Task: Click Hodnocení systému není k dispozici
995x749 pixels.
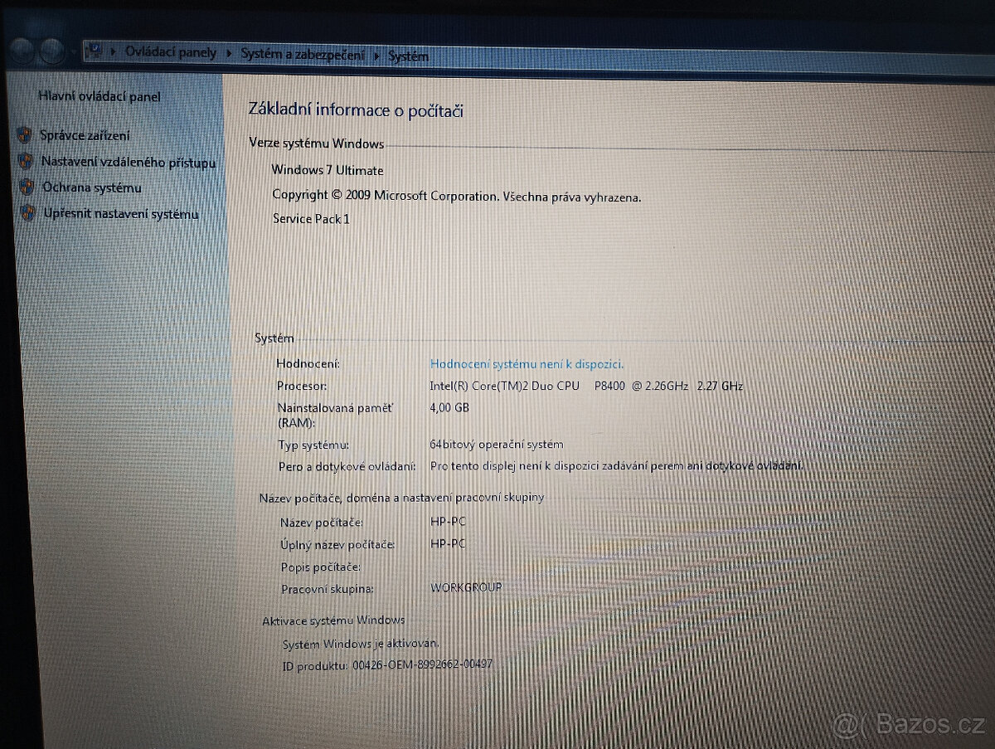Action: (527, 363)
